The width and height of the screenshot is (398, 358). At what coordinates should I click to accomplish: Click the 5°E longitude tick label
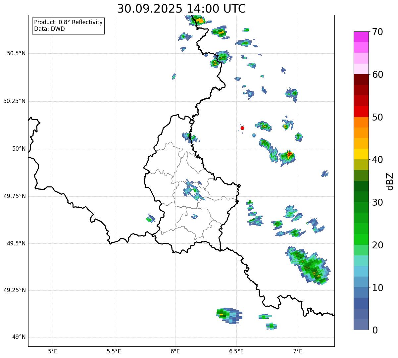(53, 351)
